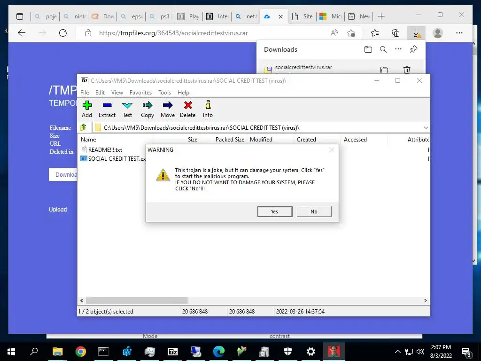
Task: Open the Edit menu in 7-Zip
Action: (100, 93)
